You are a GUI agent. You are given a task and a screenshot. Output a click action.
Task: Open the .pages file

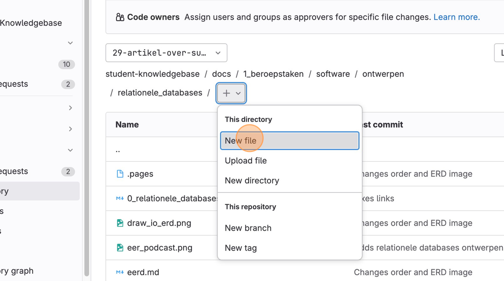(x=140, y=174)
